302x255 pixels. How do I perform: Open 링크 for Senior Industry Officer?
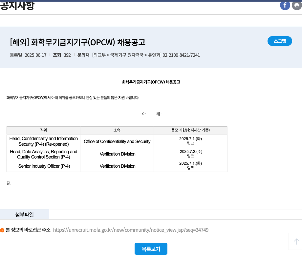click(190, 168)
